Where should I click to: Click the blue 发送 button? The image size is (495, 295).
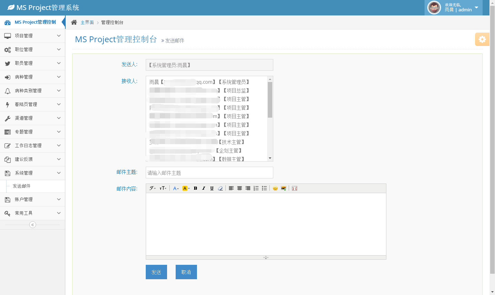coord(156,272)
